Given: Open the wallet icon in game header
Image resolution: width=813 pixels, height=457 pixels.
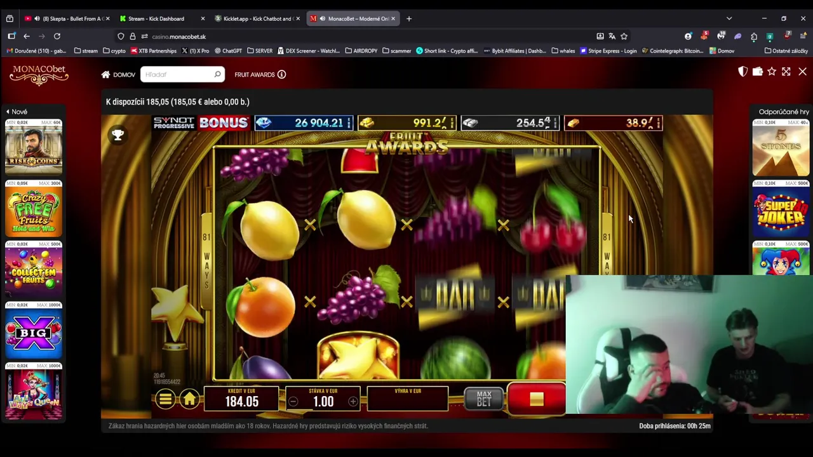Looking at the screenshot, I should [757, 72].
